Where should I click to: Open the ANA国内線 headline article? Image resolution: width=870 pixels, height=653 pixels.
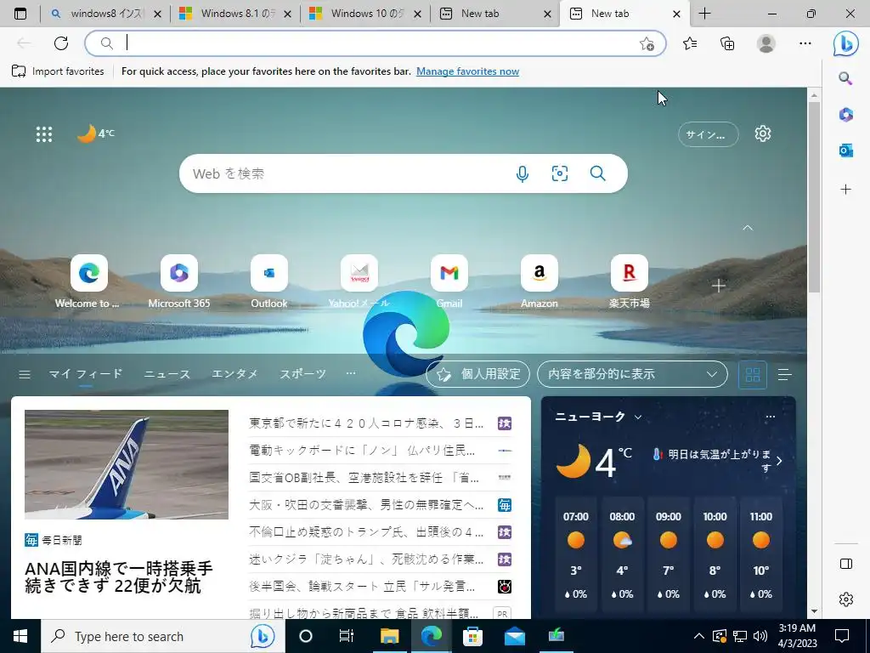[x=119, y=577]
